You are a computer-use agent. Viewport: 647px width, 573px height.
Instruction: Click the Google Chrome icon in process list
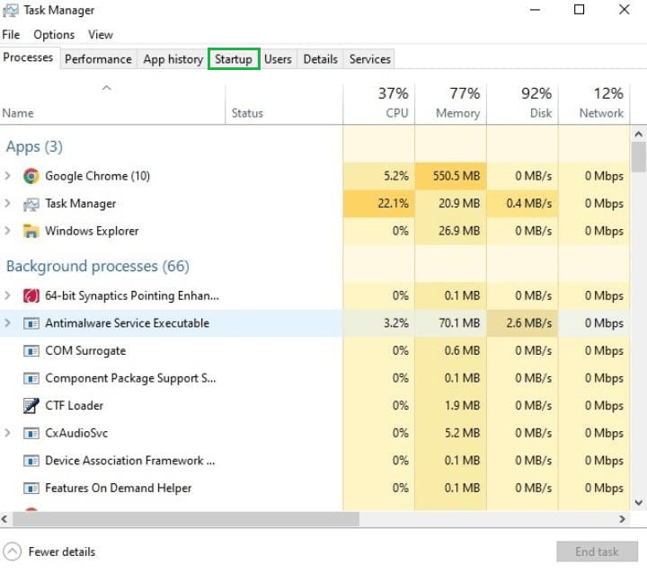(31, 176)
